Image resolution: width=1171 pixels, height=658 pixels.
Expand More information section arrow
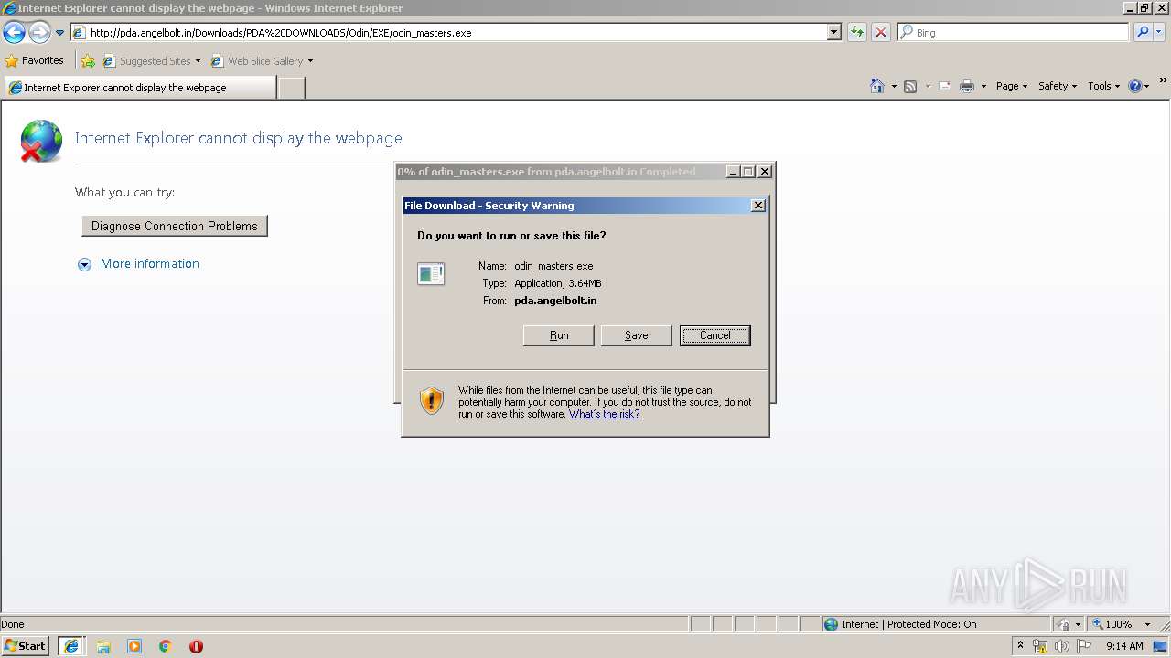tap(84, 264)
